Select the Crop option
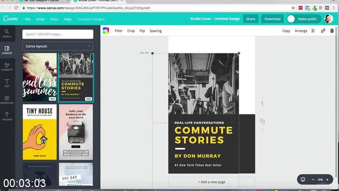 (x=131, y=31)
